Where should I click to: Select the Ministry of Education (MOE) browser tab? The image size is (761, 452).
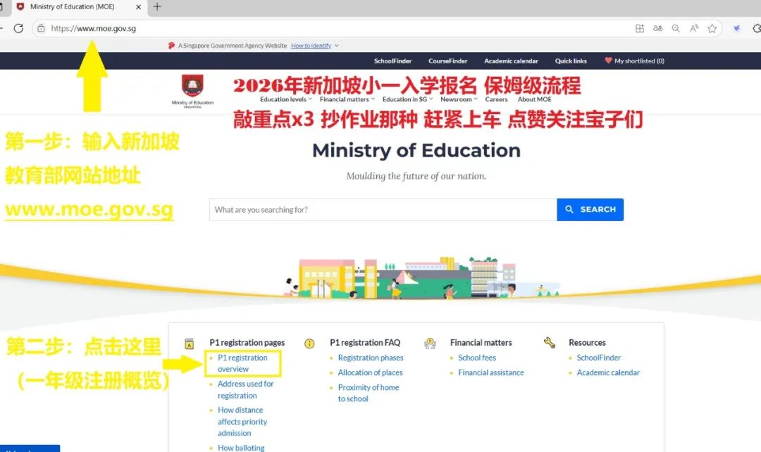78,7
